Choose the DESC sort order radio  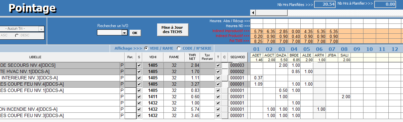coord(17,35)
